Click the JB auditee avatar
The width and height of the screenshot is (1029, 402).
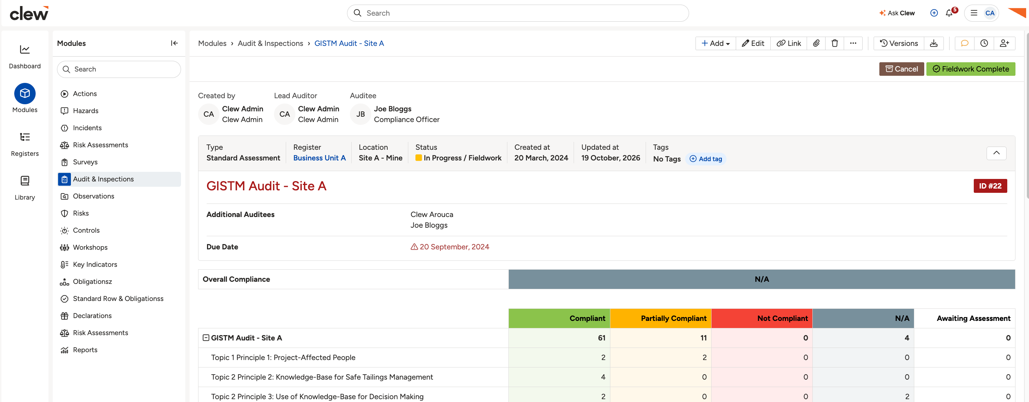[x=360, y=114]
